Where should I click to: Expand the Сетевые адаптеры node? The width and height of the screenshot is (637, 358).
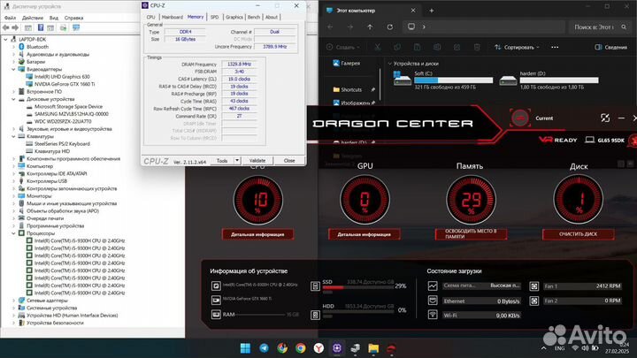13,301
